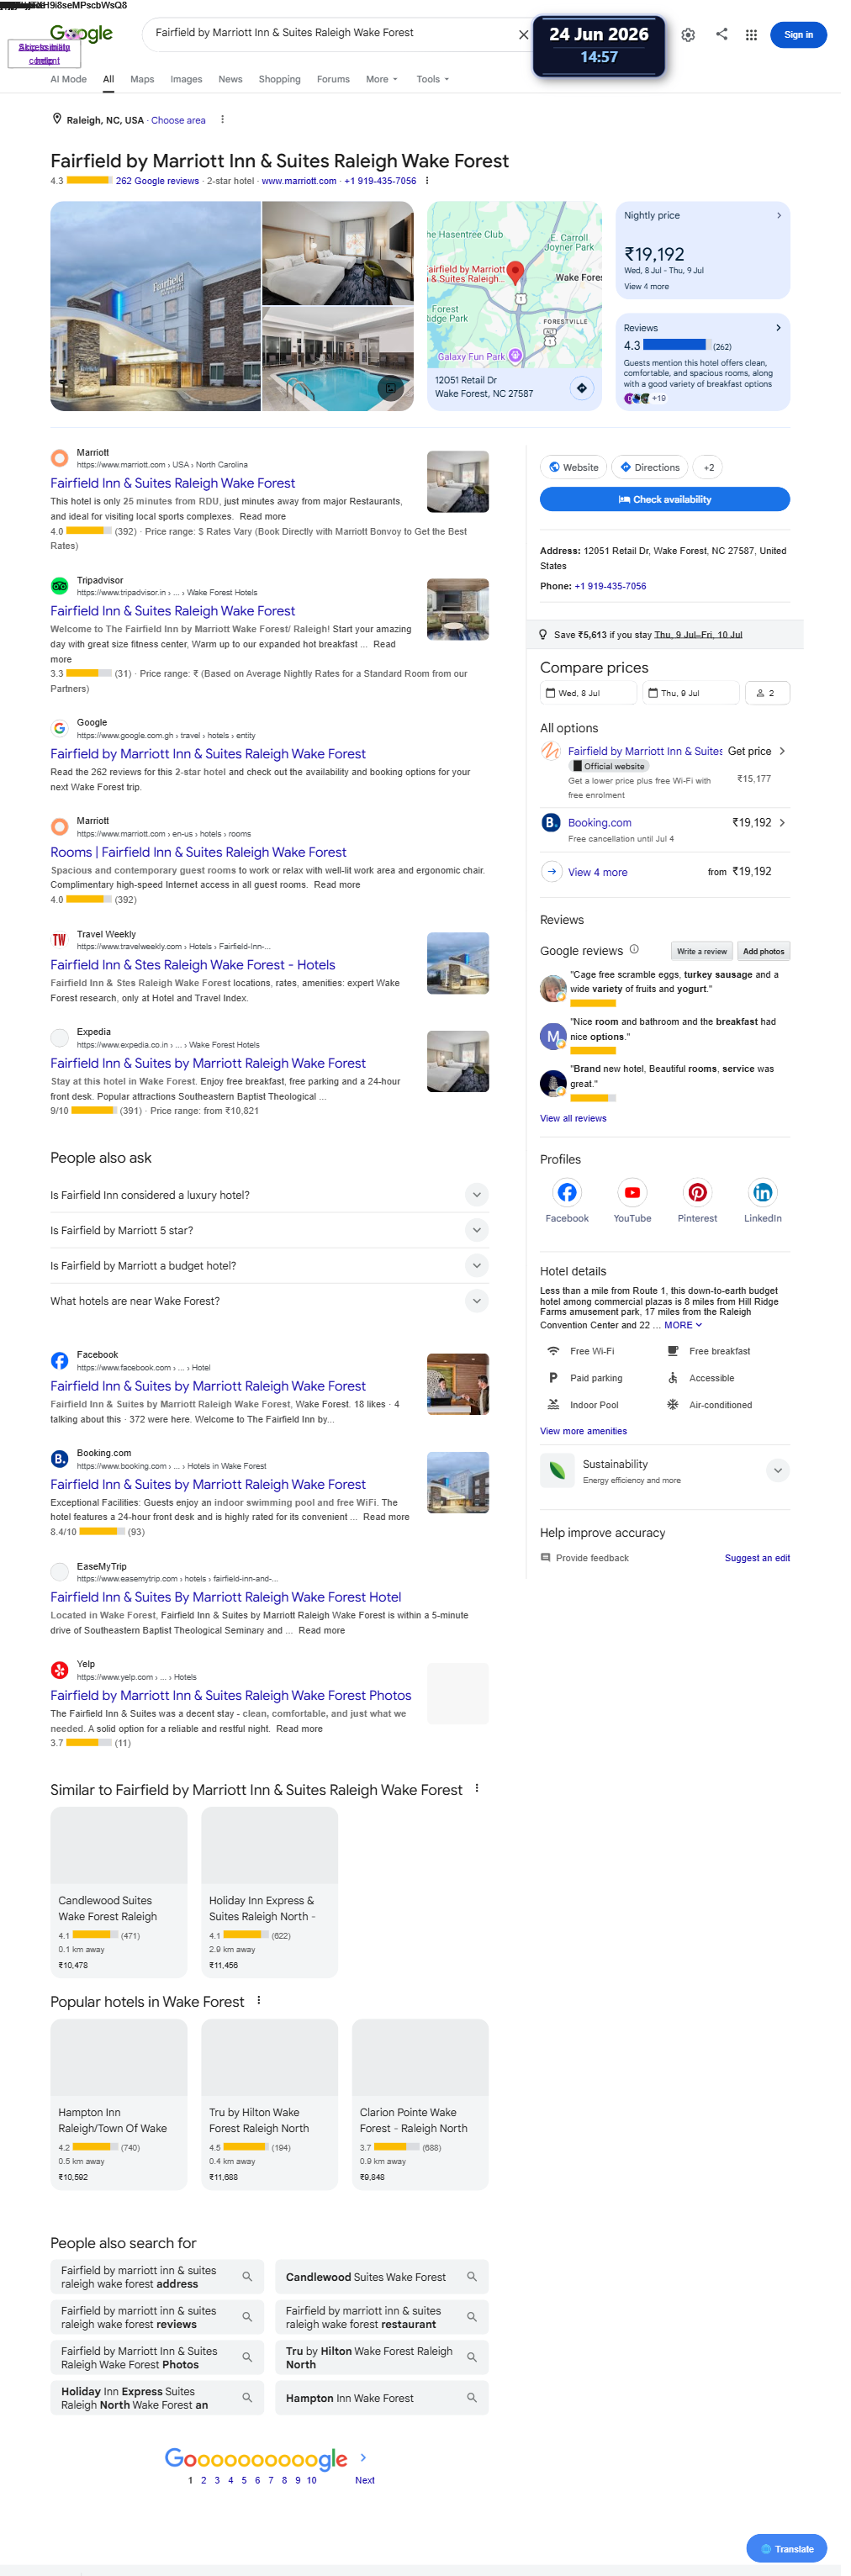This screenshot has height=2576, width=851.
Task: Open View all reviews link
Action: coord(573,1118)
